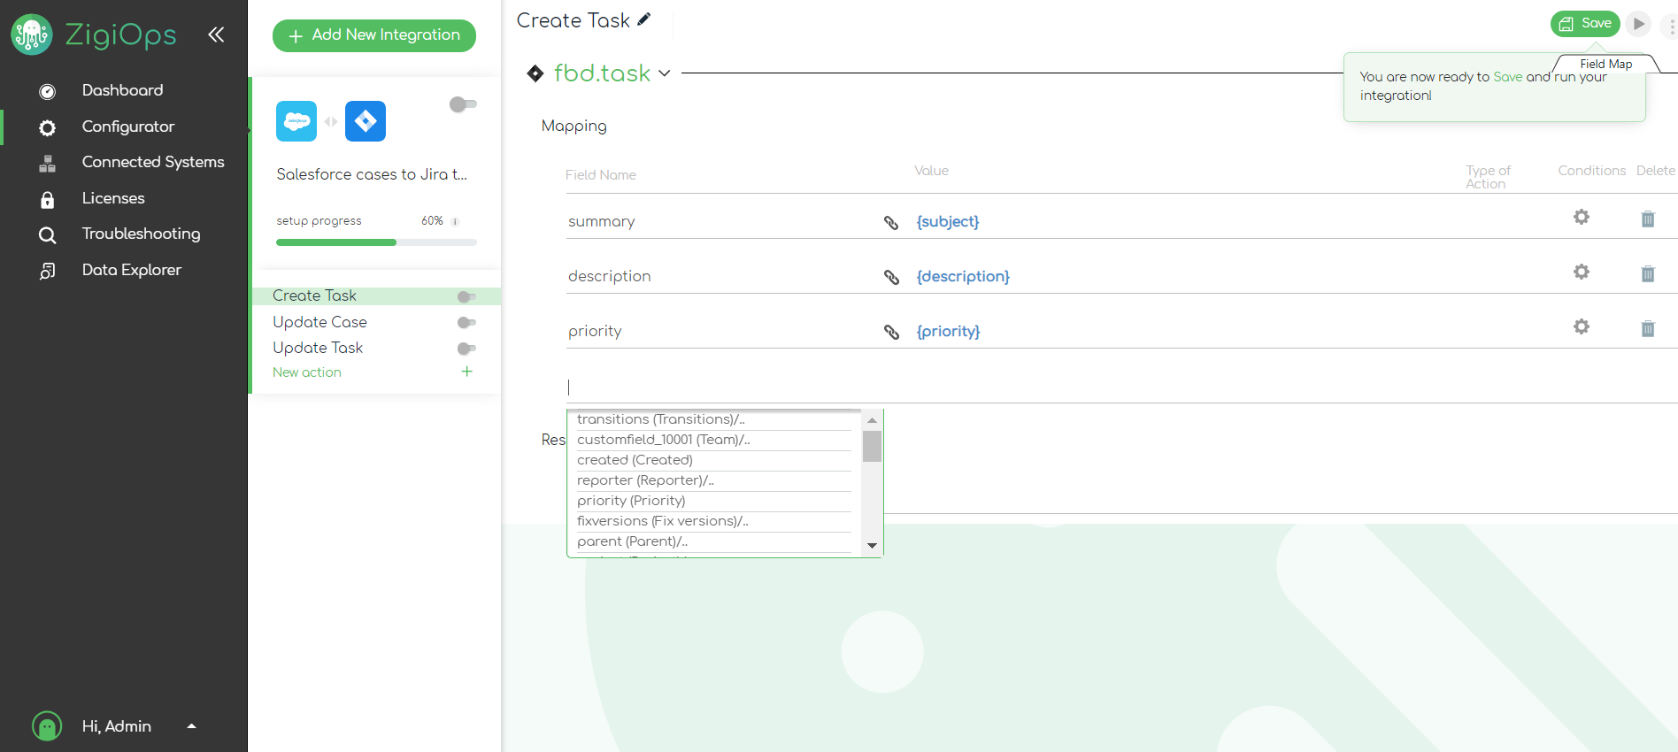Collapse the sidebar with double chevron
The width and height of the screenshot is (1678, 752).
[x=216, y=35]
